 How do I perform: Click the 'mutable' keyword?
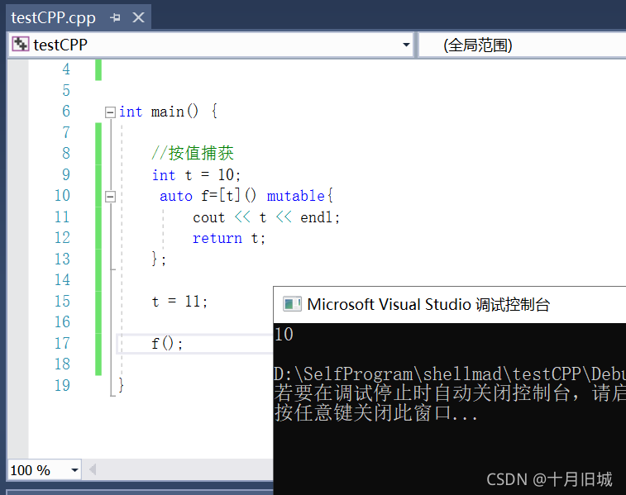(295, 196)
